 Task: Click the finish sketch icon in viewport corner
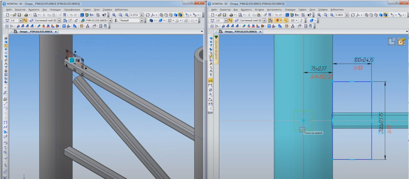392,42
